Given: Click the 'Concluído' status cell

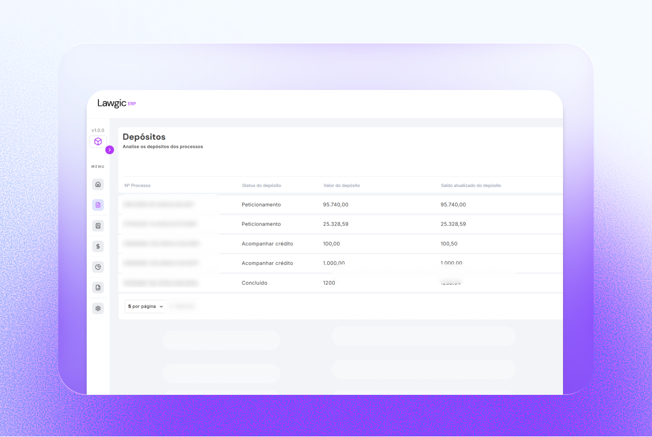Looking at the screenshot, I should (x=254, y=282).
